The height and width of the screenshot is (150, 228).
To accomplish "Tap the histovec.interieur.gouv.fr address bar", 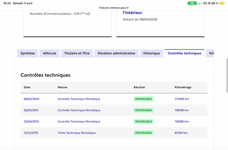I will [114, 8].
